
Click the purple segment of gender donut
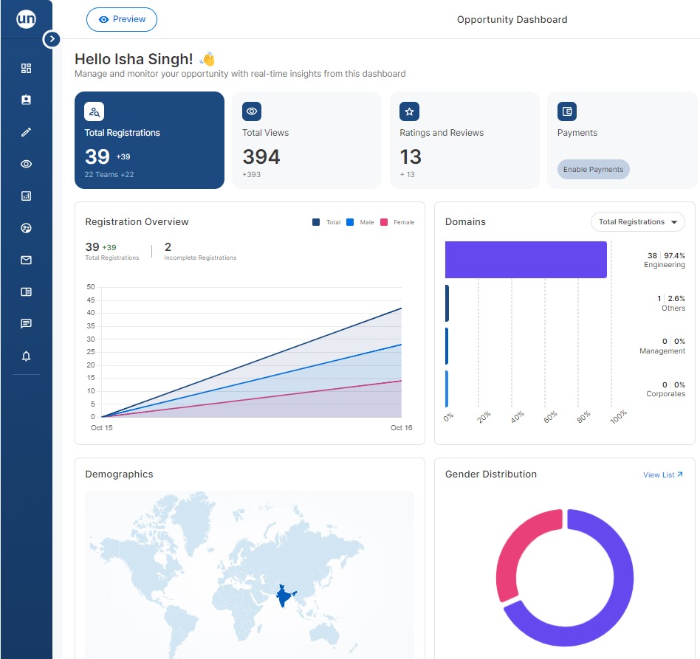(x=623, y=577)
